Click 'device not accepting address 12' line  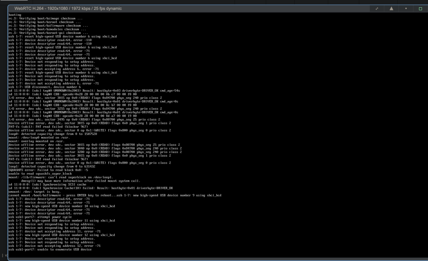[x=54, y=246]
